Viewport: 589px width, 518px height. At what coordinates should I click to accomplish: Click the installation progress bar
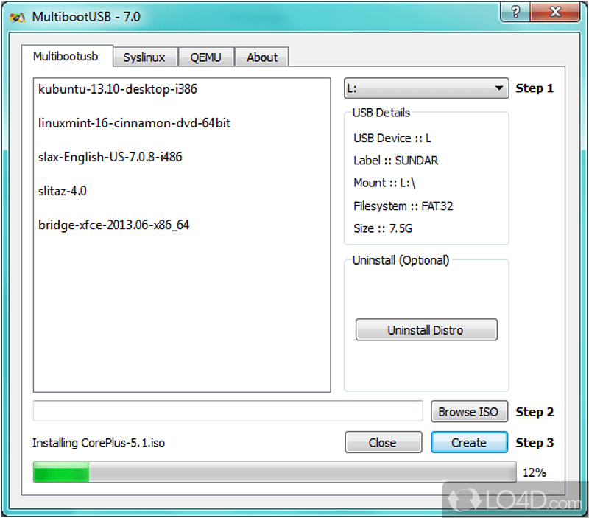coord(275,472)
